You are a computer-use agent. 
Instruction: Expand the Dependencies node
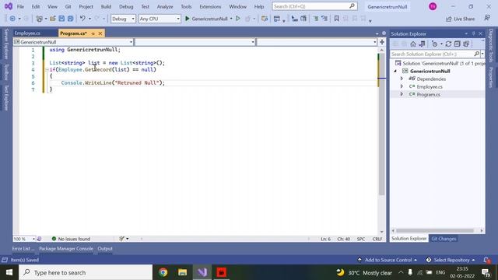click(x=402, y=79)
